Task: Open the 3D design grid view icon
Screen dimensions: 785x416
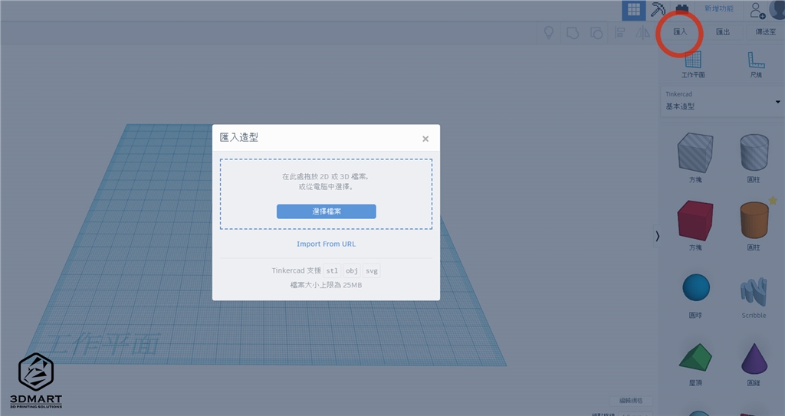Action: 633,10
